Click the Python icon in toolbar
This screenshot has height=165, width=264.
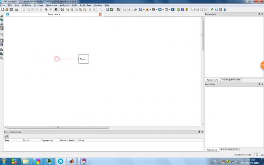click(x=212, y=10)
